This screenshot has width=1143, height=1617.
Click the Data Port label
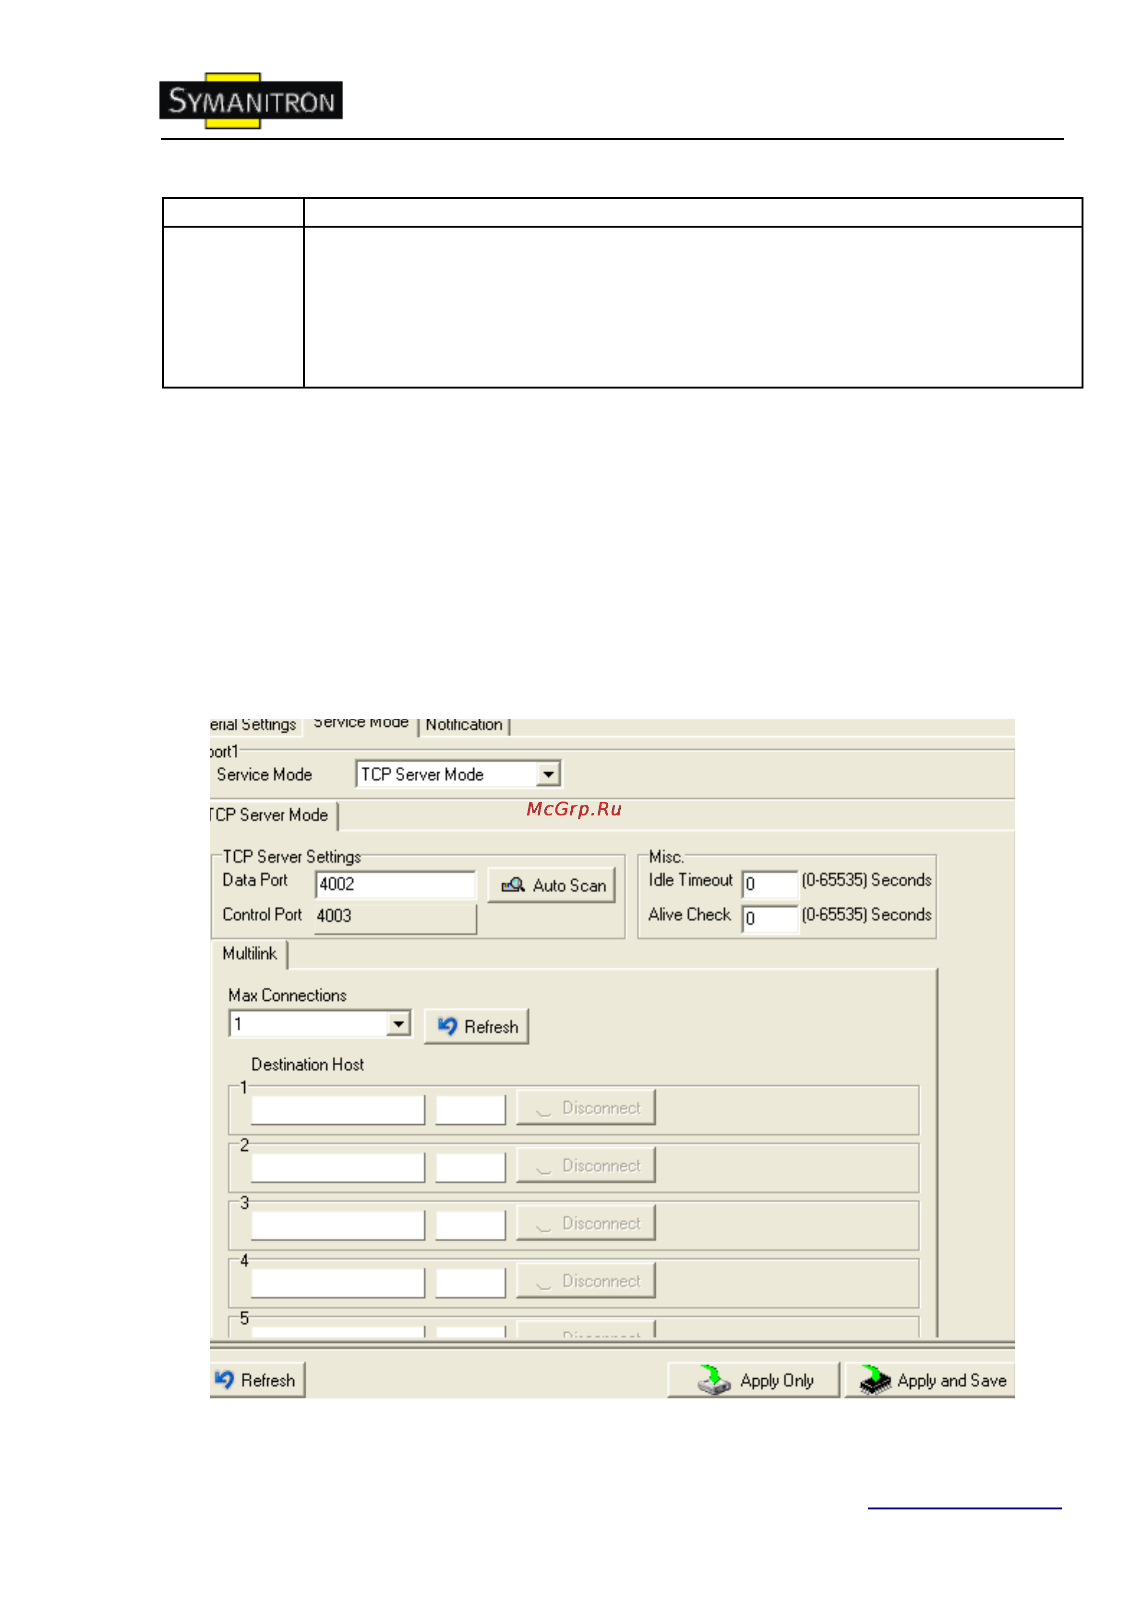pos(255,880)
